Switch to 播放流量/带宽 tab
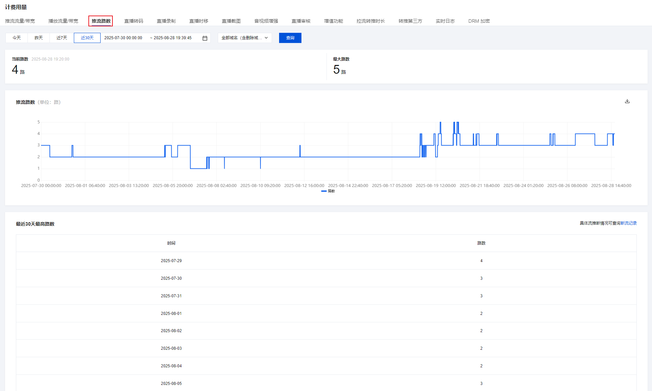 63,21
